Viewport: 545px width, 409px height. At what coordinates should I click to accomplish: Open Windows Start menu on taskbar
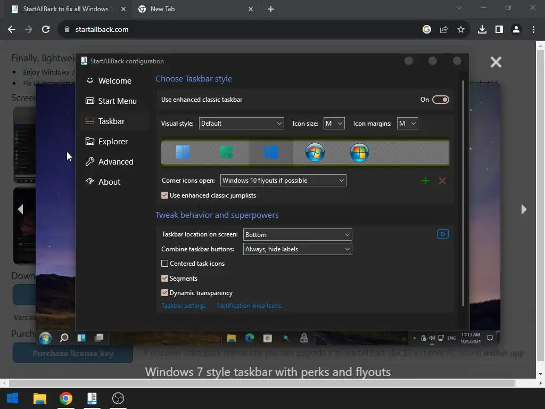click(x=13, y=398)
